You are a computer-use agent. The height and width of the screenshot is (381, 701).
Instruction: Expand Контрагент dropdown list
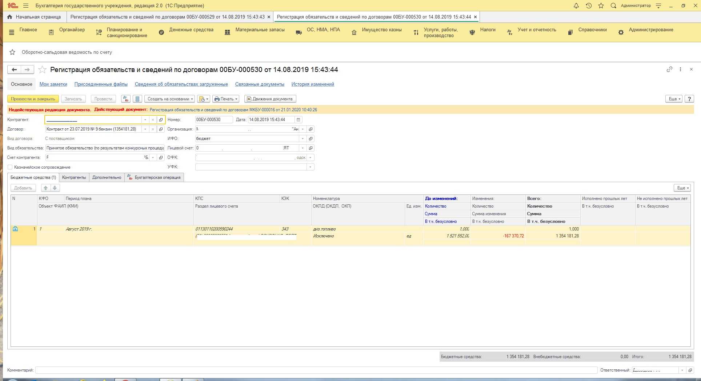click(145, 120)
